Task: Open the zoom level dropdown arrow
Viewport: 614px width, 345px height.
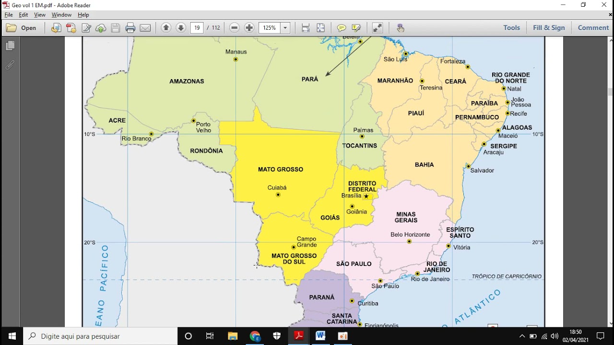Action: tap(285, 28)
